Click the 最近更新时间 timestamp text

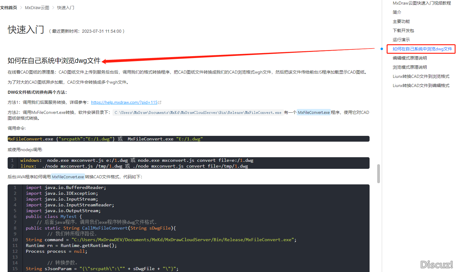point(87,31)
